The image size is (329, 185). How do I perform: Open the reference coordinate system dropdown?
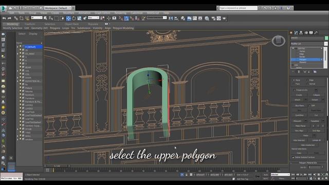[94, 18]
